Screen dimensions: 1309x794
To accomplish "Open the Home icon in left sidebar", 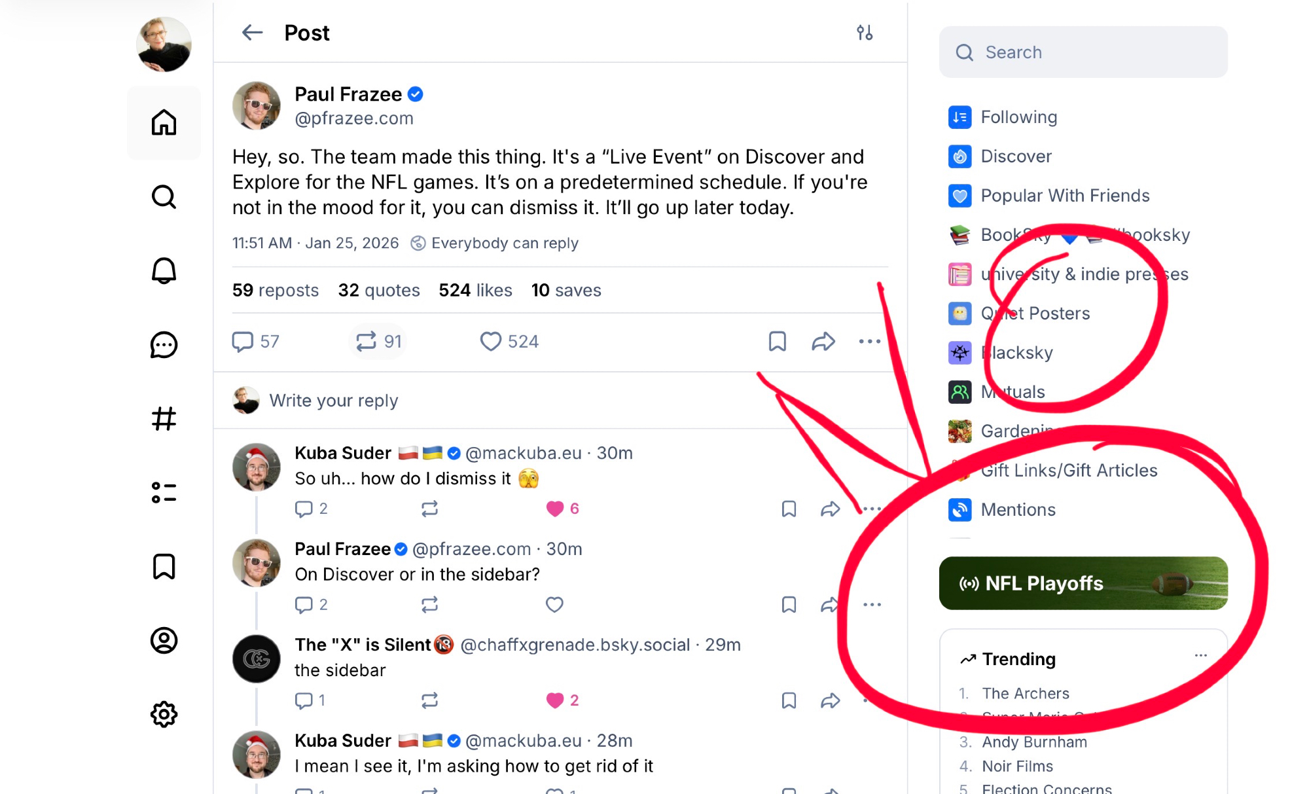I will [164, 122].
